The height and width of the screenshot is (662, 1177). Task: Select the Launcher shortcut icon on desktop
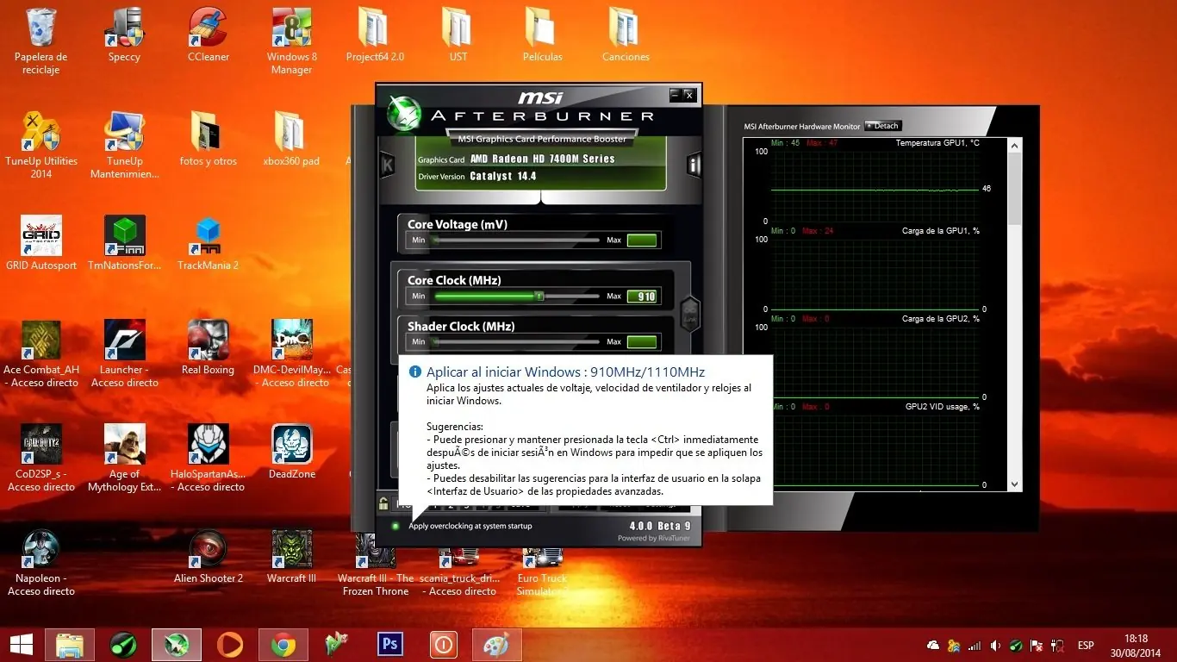point(125,354)
